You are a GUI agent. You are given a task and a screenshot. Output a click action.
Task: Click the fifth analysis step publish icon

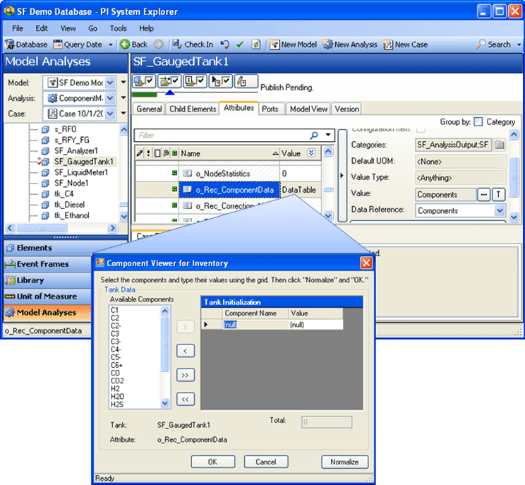point(246,81)
